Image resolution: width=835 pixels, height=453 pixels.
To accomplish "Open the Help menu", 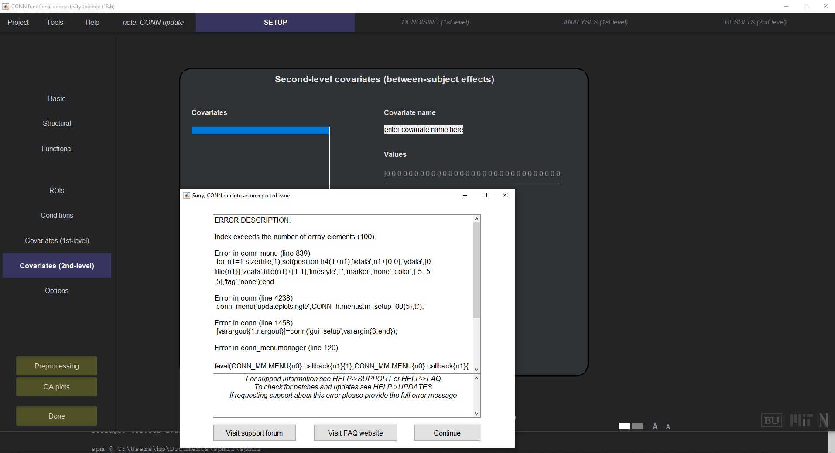I will tap(92, 22).
